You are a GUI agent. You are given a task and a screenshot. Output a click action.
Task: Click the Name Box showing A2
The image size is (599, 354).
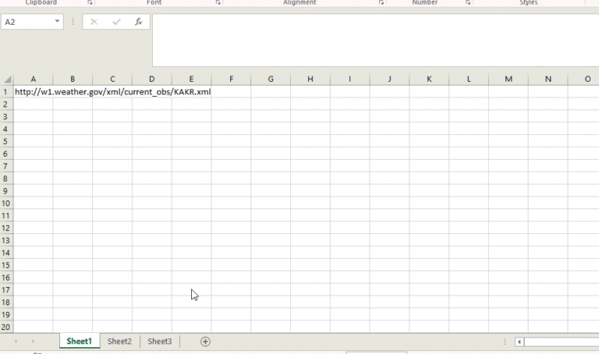click(32, 22)
